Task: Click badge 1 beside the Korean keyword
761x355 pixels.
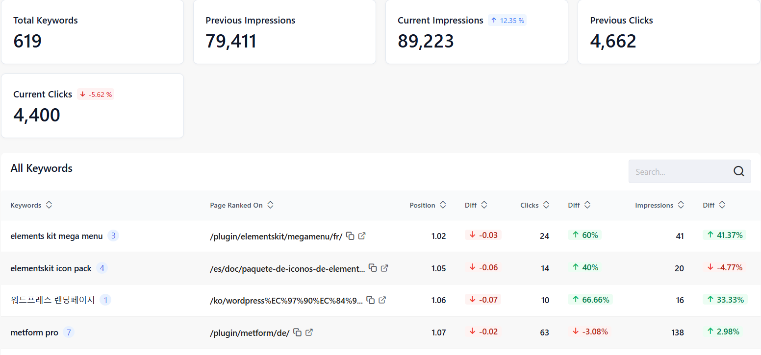Action: 105,300
